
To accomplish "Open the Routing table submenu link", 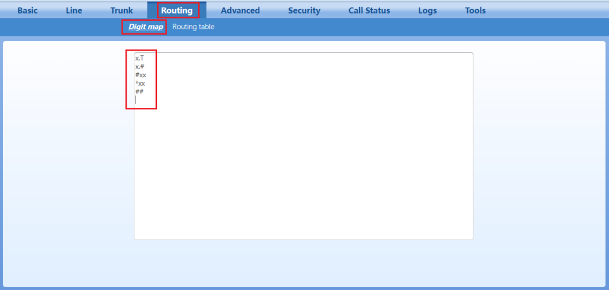I will [x=193, y=27].
